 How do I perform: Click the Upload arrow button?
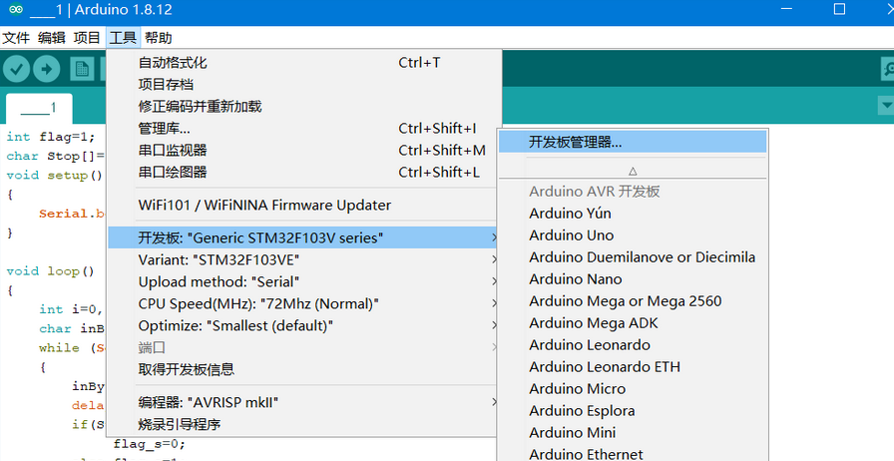point(46,70)
